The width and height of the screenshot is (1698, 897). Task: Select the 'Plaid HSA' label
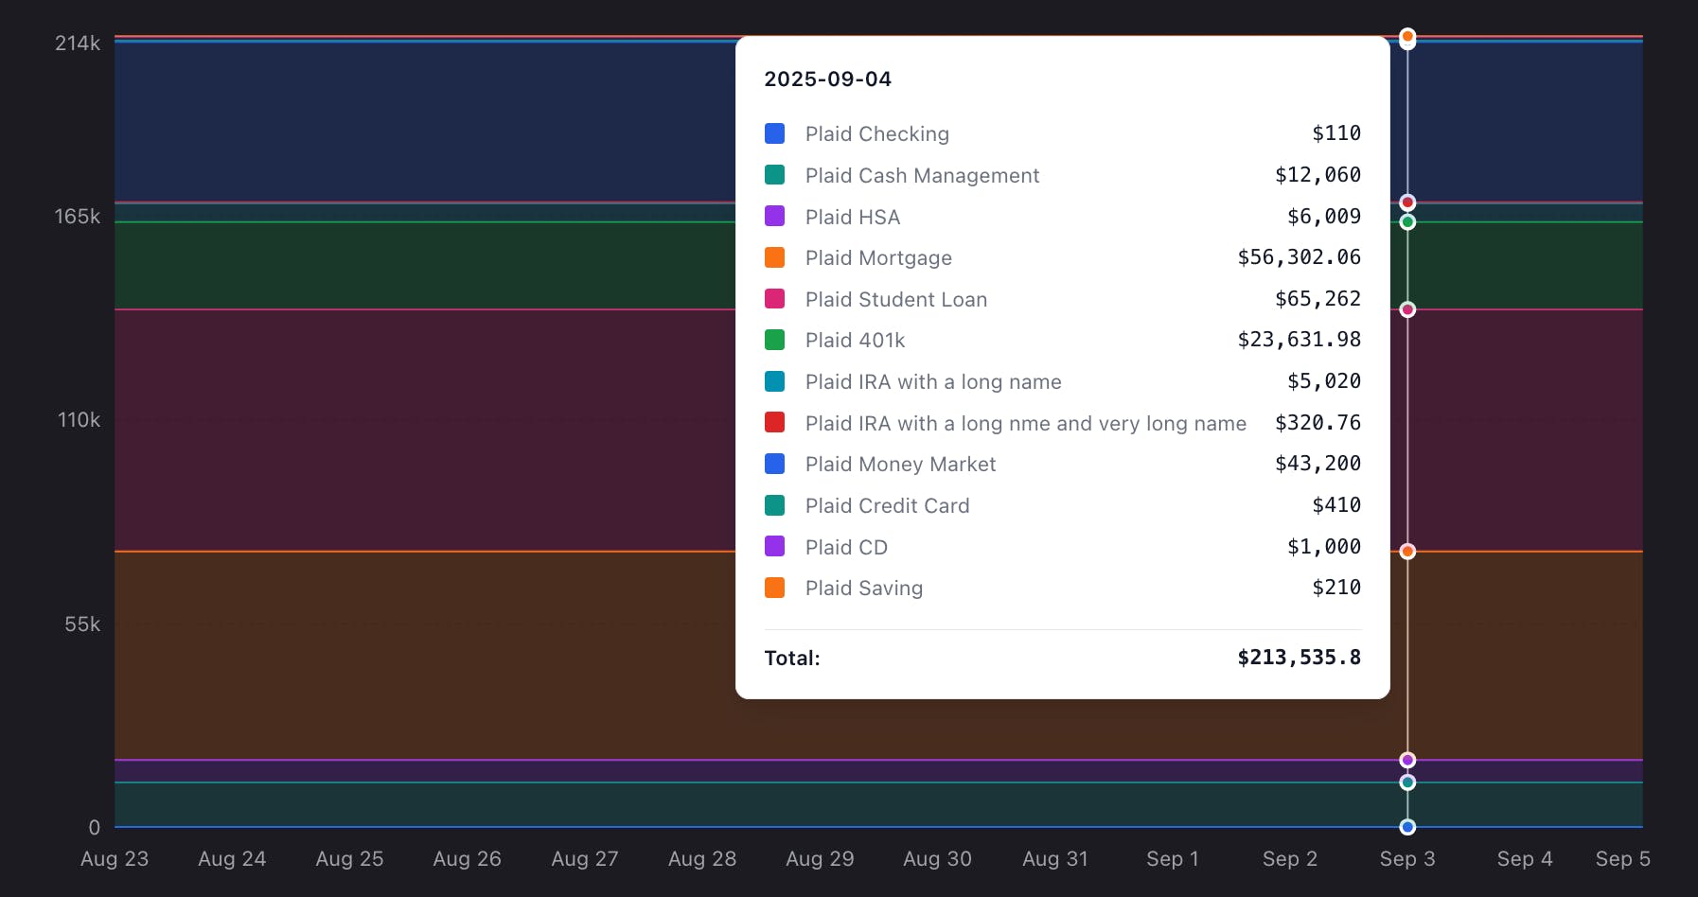tap(852, 218)
